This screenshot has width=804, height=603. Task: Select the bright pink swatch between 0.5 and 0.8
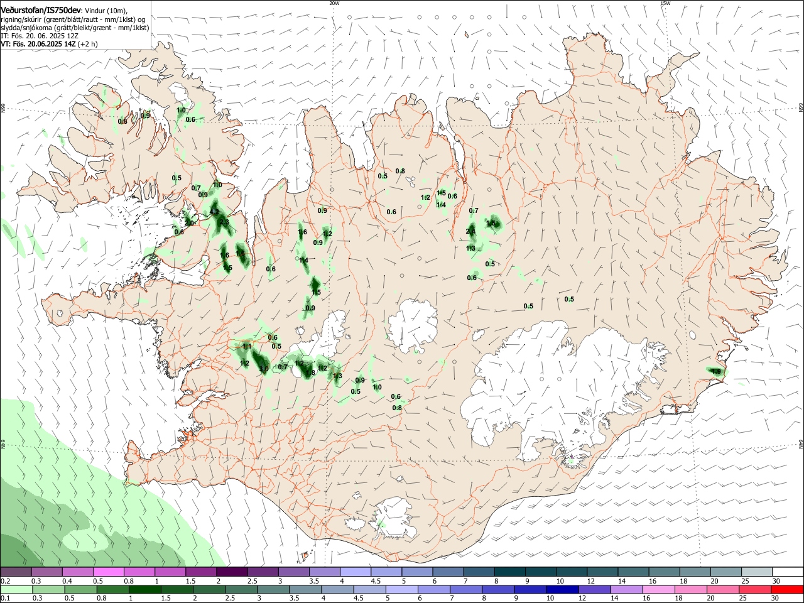pos(109,572)
